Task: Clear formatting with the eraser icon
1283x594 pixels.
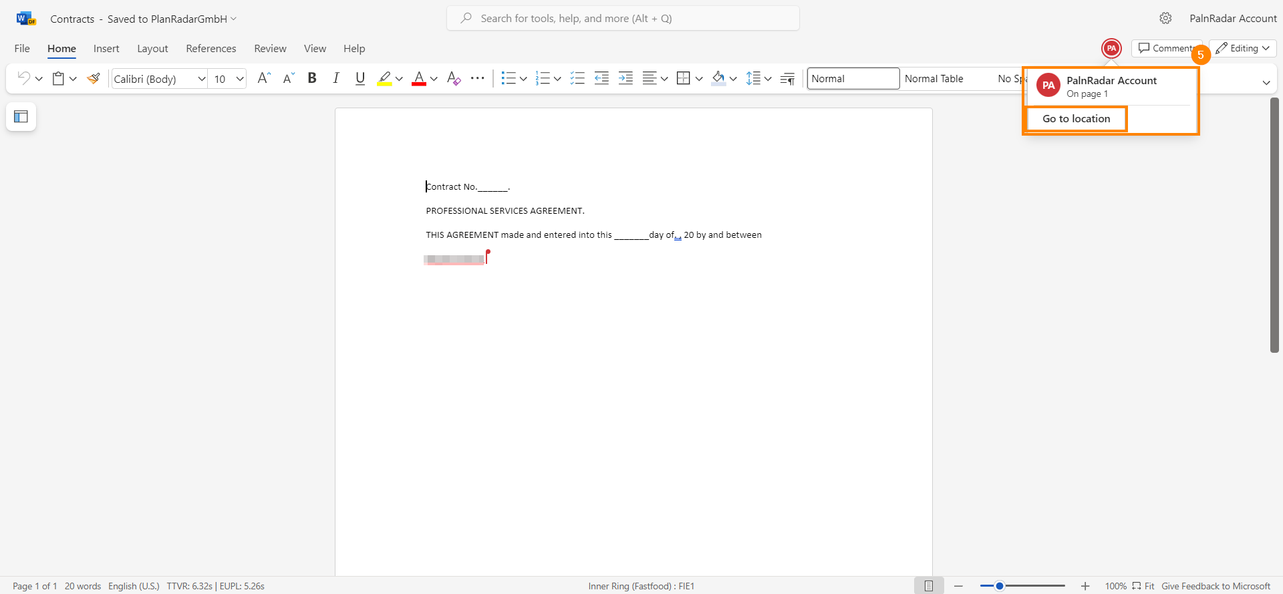Action: pos(454,79)
